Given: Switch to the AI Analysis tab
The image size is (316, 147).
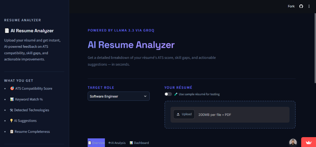Looking at the screenshot, I should [x=117, y=143].
